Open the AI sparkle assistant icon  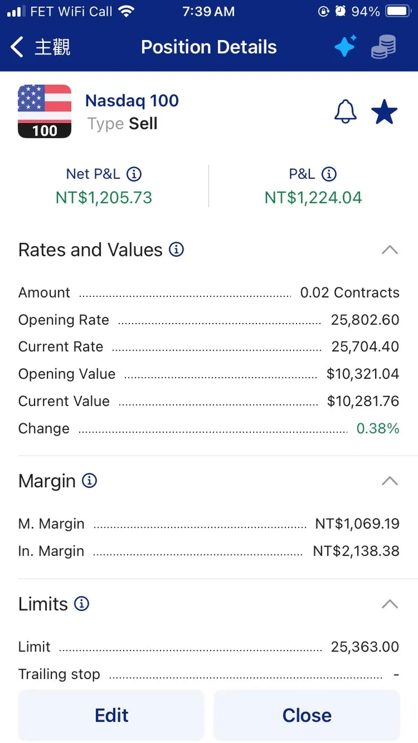point(345,46)
